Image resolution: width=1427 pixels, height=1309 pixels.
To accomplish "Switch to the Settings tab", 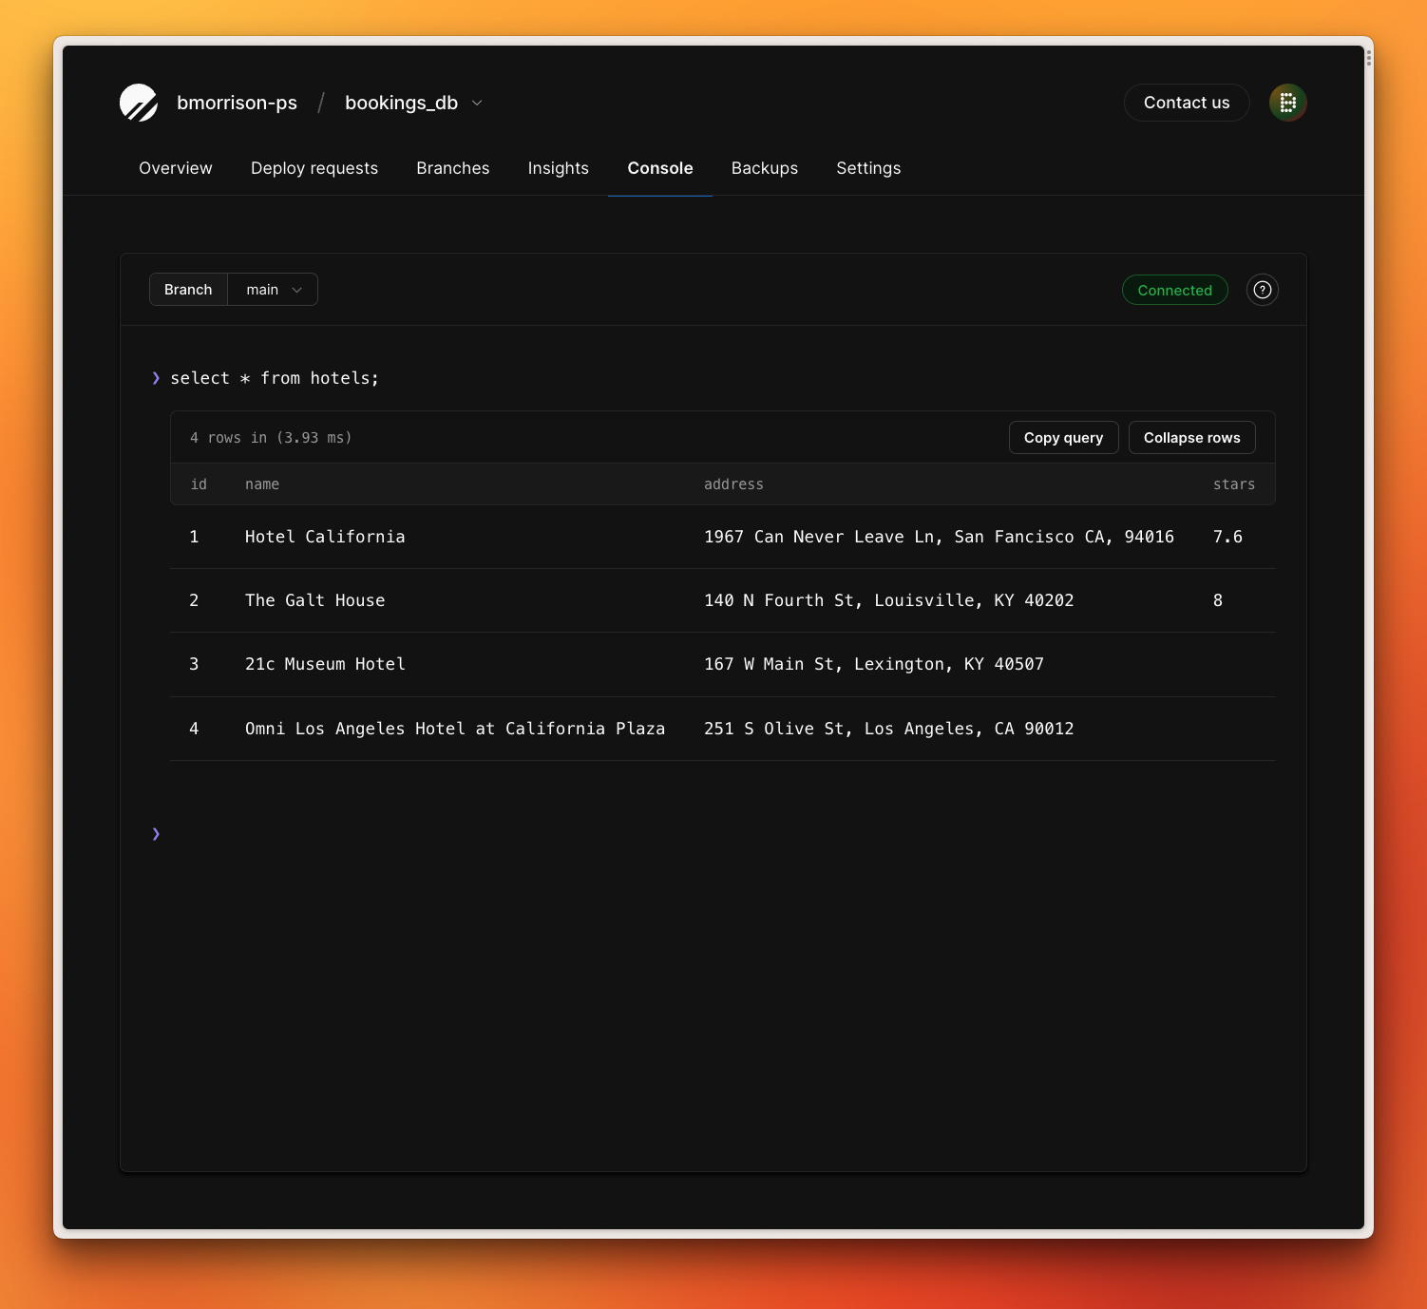I will pos(867,168).
